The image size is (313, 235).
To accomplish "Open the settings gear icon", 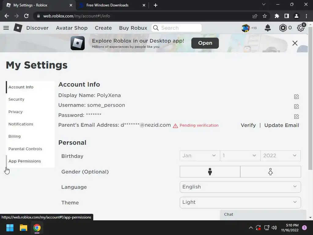I will (301, 28).
